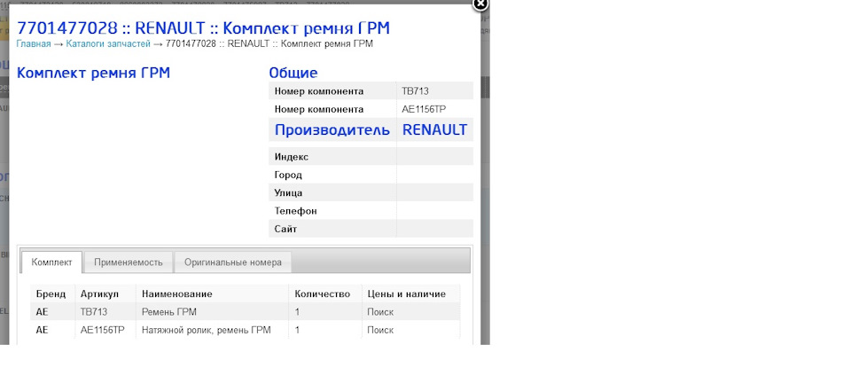Image resolution: width=851 pixels, height=391 pixels.
Task: Switch to the Комплект tab
Action: [x=51, y=262]
